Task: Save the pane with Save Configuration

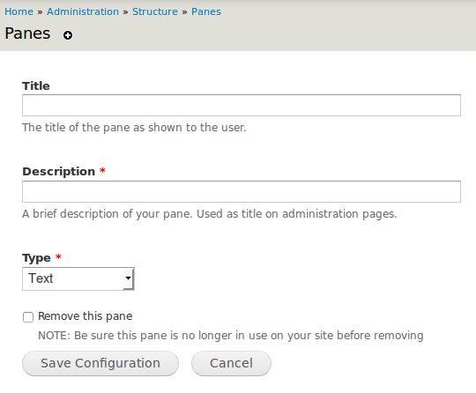Action: click(100, 363)
